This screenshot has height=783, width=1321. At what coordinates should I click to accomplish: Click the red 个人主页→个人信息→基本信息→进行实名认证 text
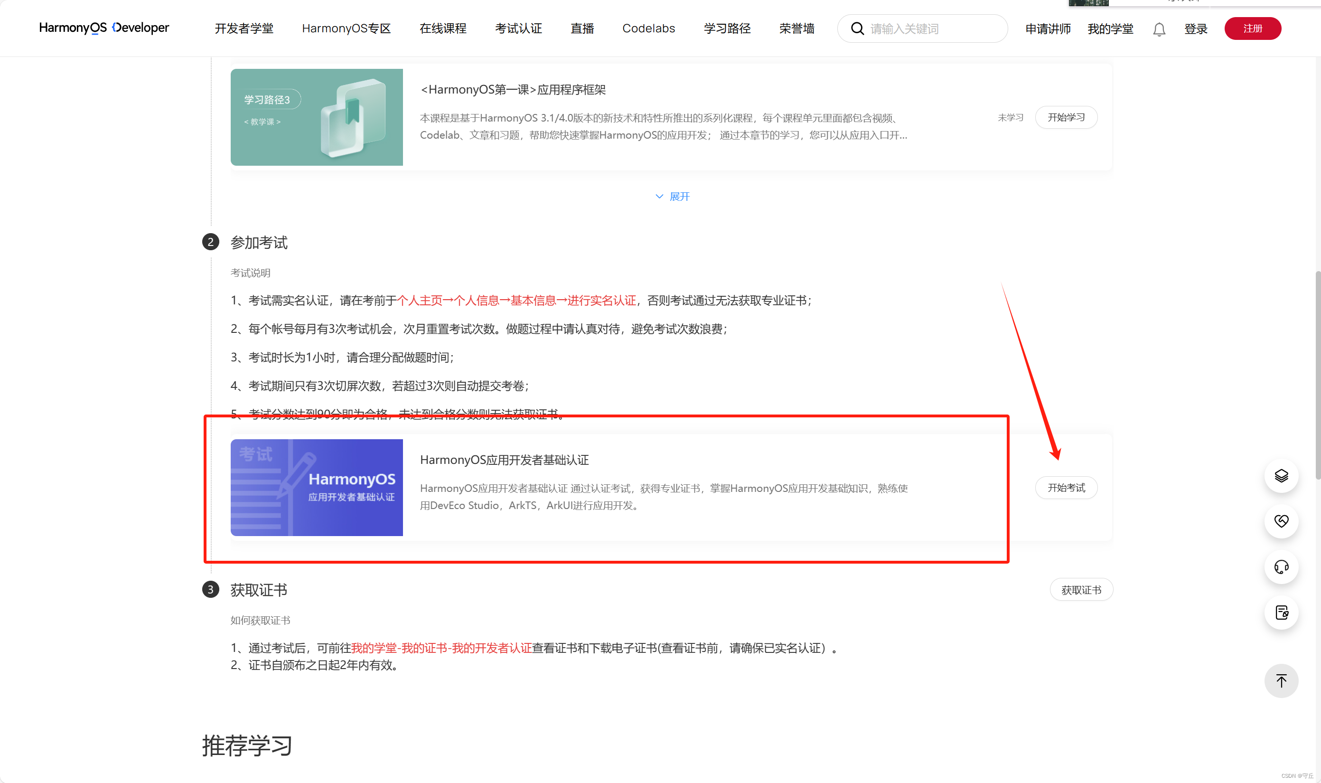[516, 301]
